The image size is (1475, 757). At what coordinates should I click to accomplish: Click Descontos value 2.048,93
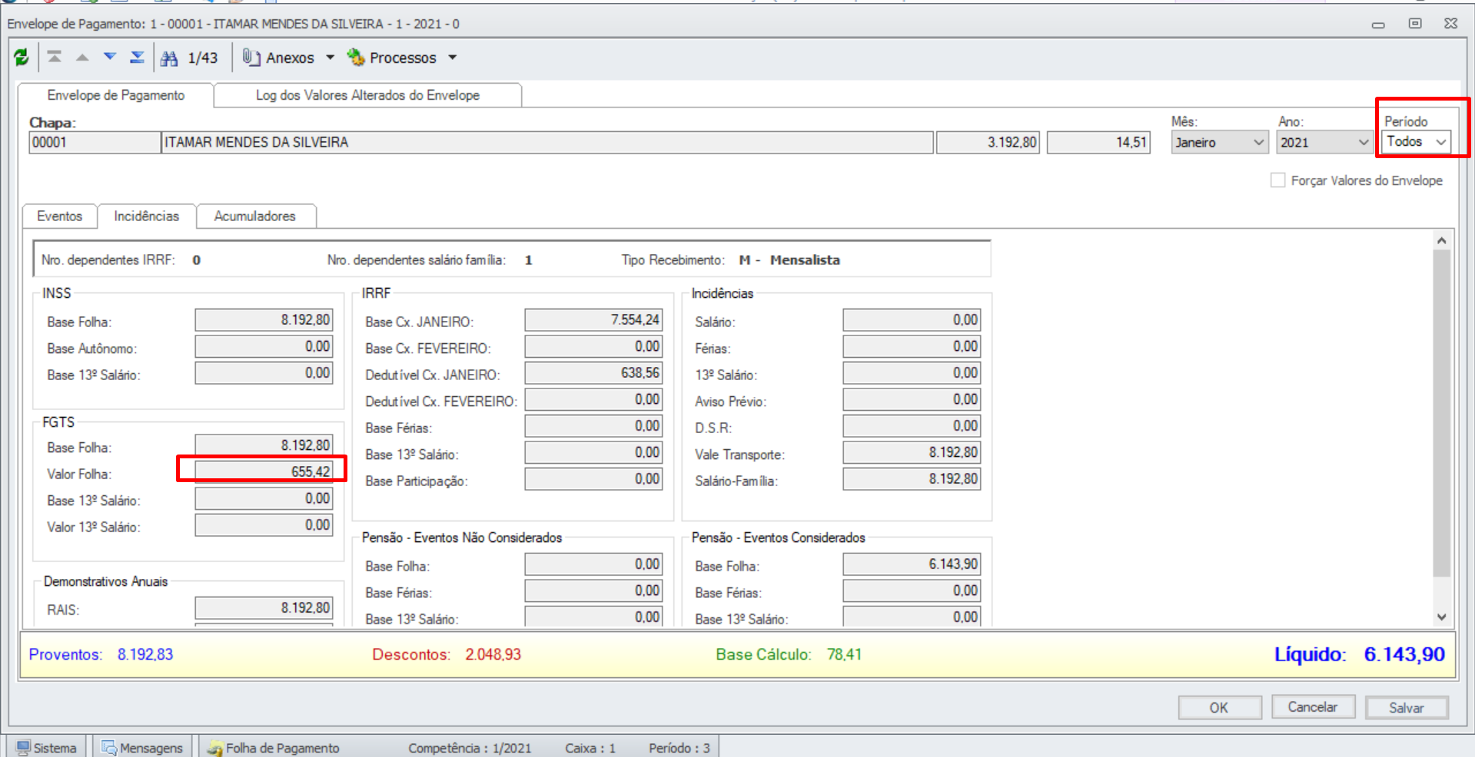click(x=493, y=655)
